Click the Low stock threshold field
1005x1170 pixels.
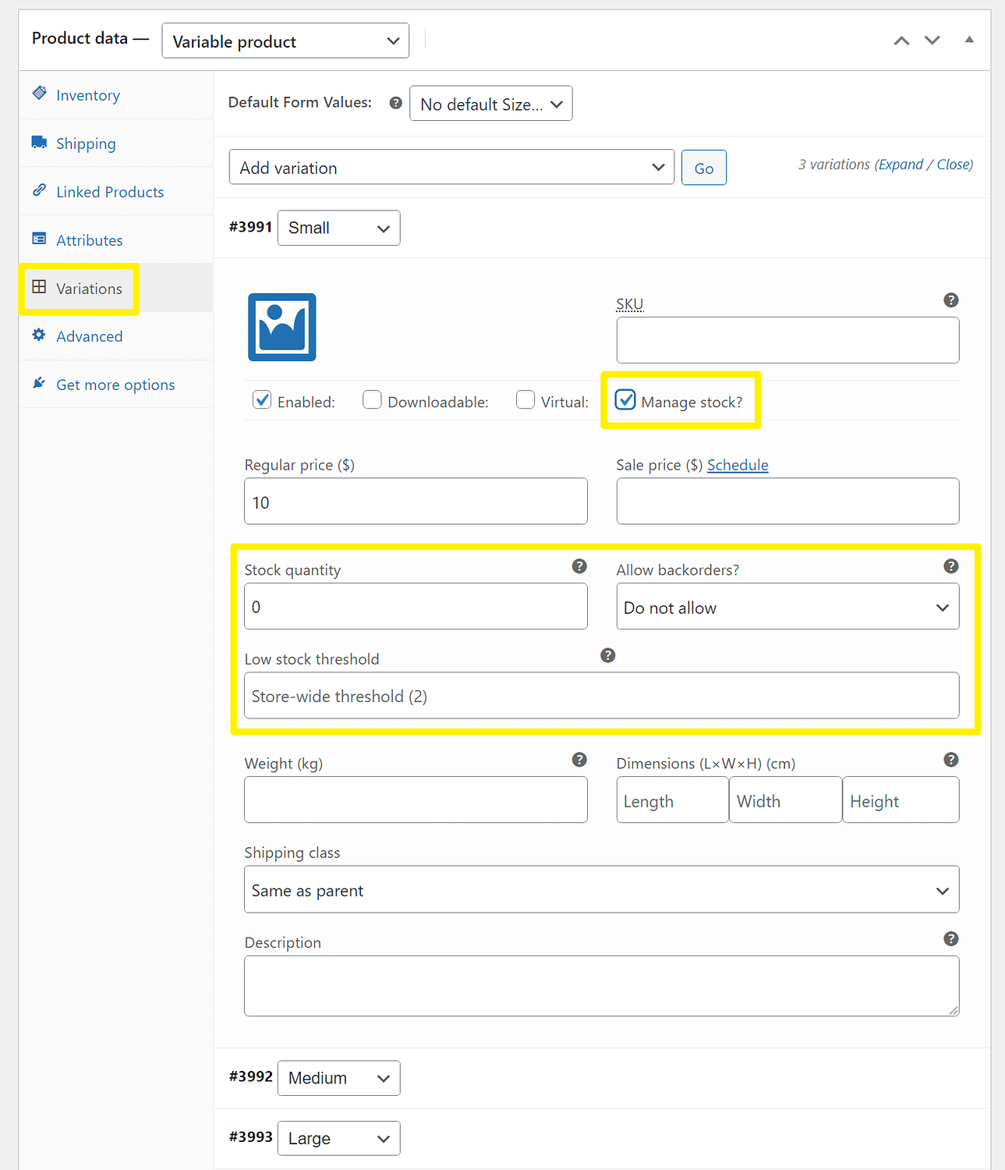tap(602, 696)
